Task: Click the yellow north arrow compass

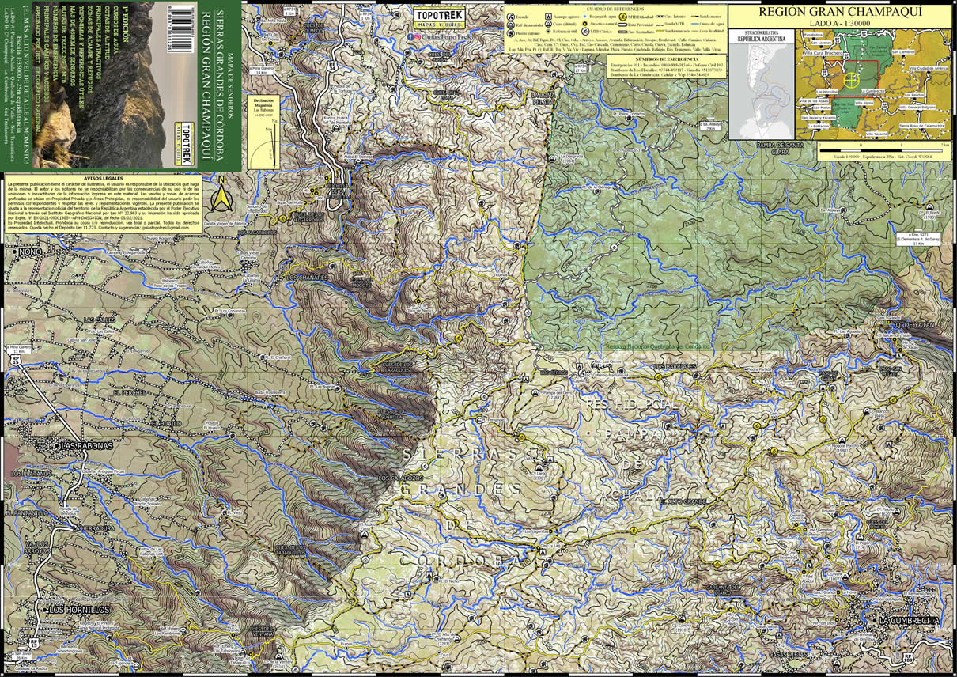Action: [222, 196]
